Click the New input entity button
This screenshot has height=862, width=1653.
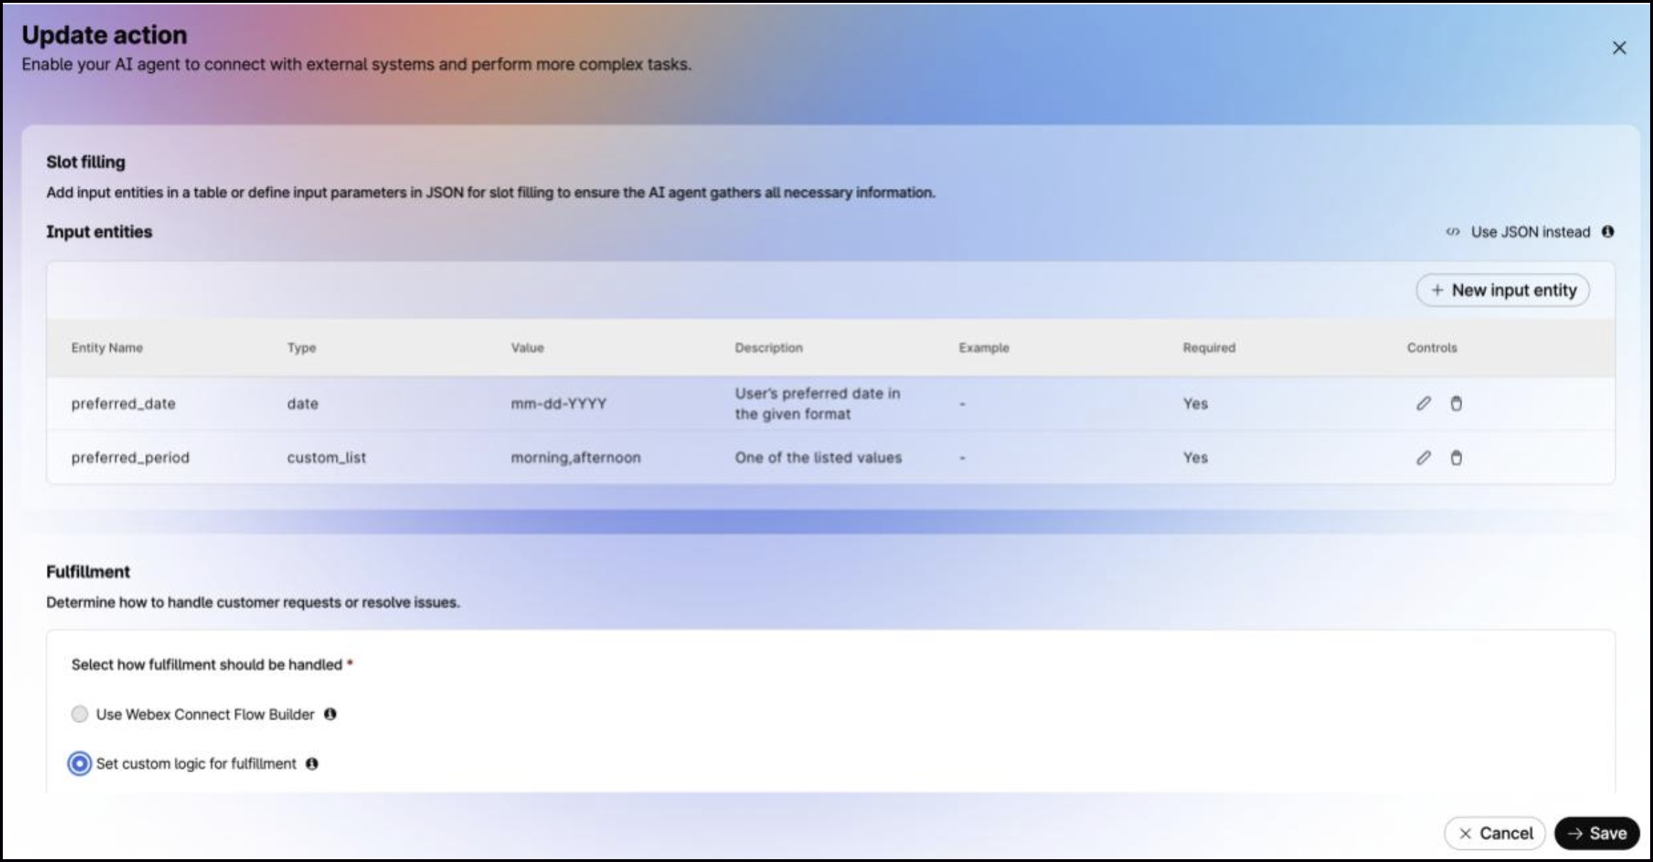pos(1503,290)
